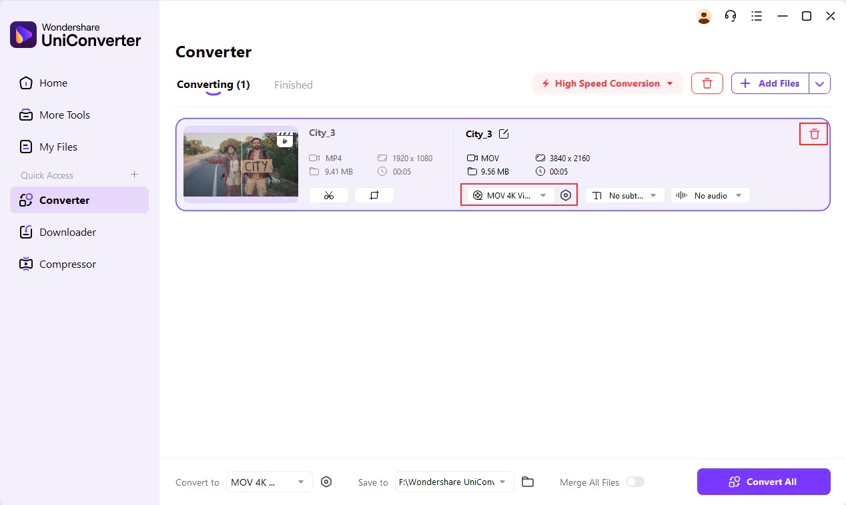Click the source MP4 format label
This screenshot has height=505, width=846.
(x=334, y=159)
